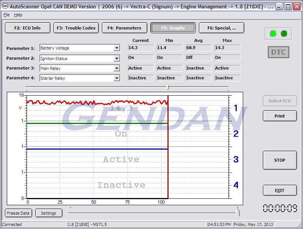Click the bright green status light
This screenshot has height=229, width=303.
coord(273,34)
